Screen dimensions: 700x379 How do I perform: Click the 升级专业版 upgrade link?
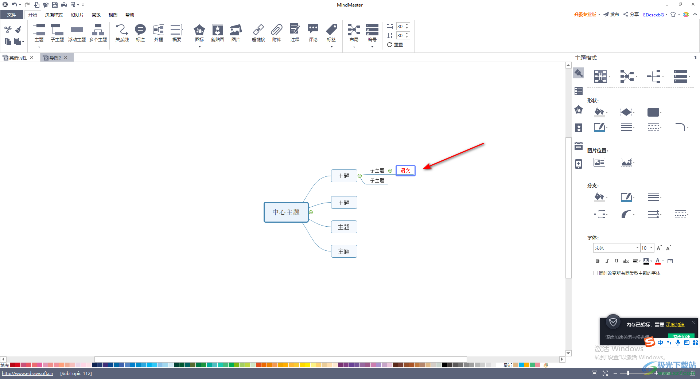585,15
